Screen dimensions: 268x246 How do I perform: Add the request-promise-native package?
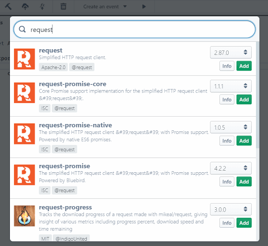(244, 141)
